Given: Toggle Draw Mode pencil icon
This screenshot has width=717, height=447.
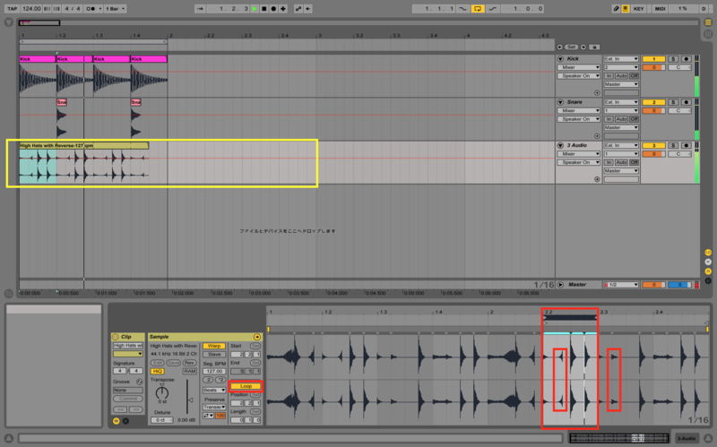Looking at the screenshot, I should [x=616, y=9].
